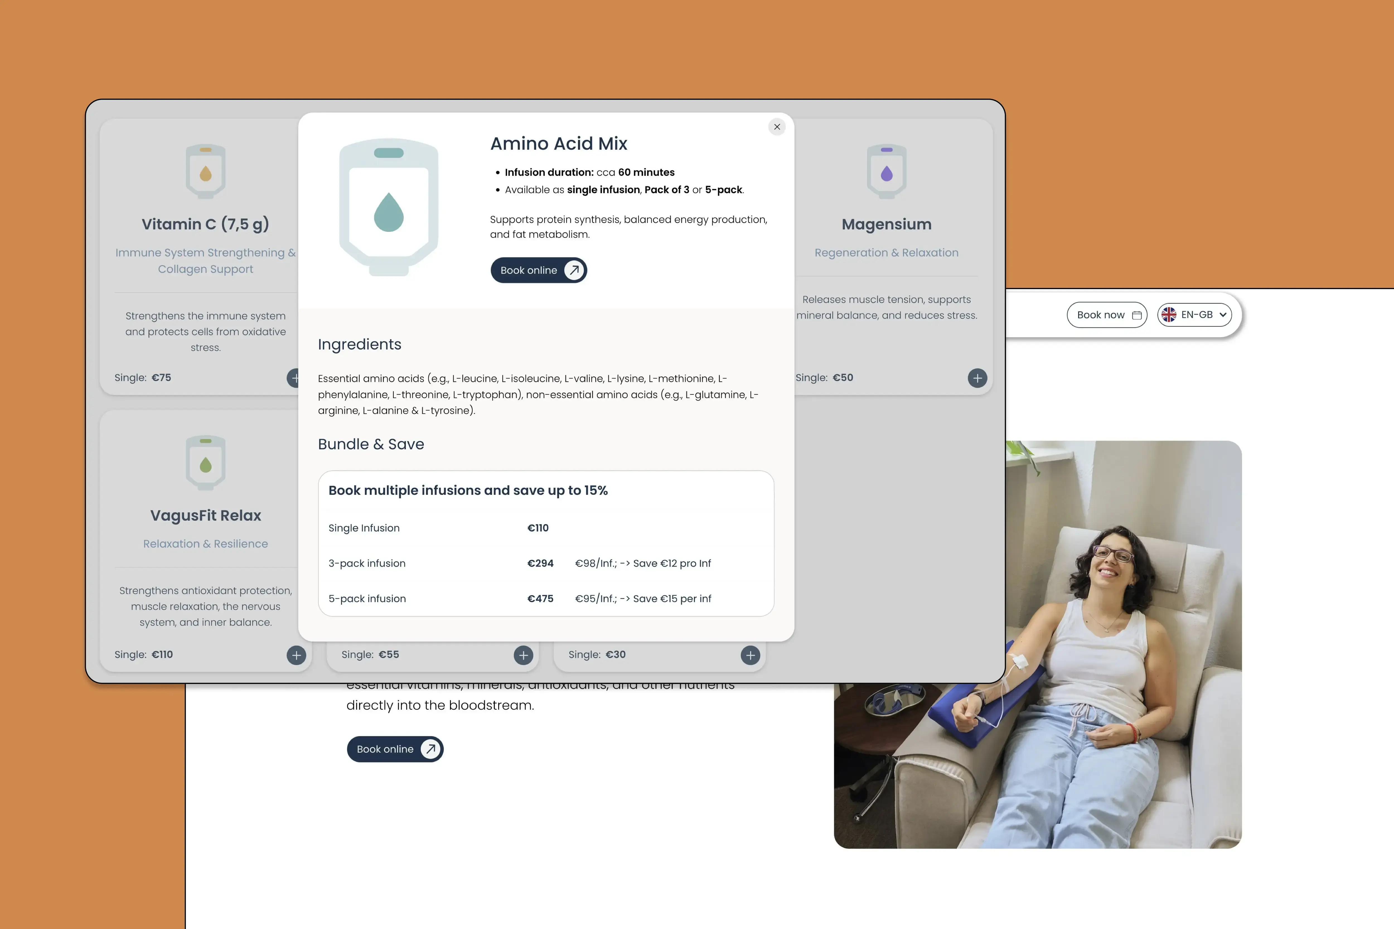Click the Vitamin C orange drop bag icon
1394x929 pixels.
pyautogui.click(x=206, y=171)
